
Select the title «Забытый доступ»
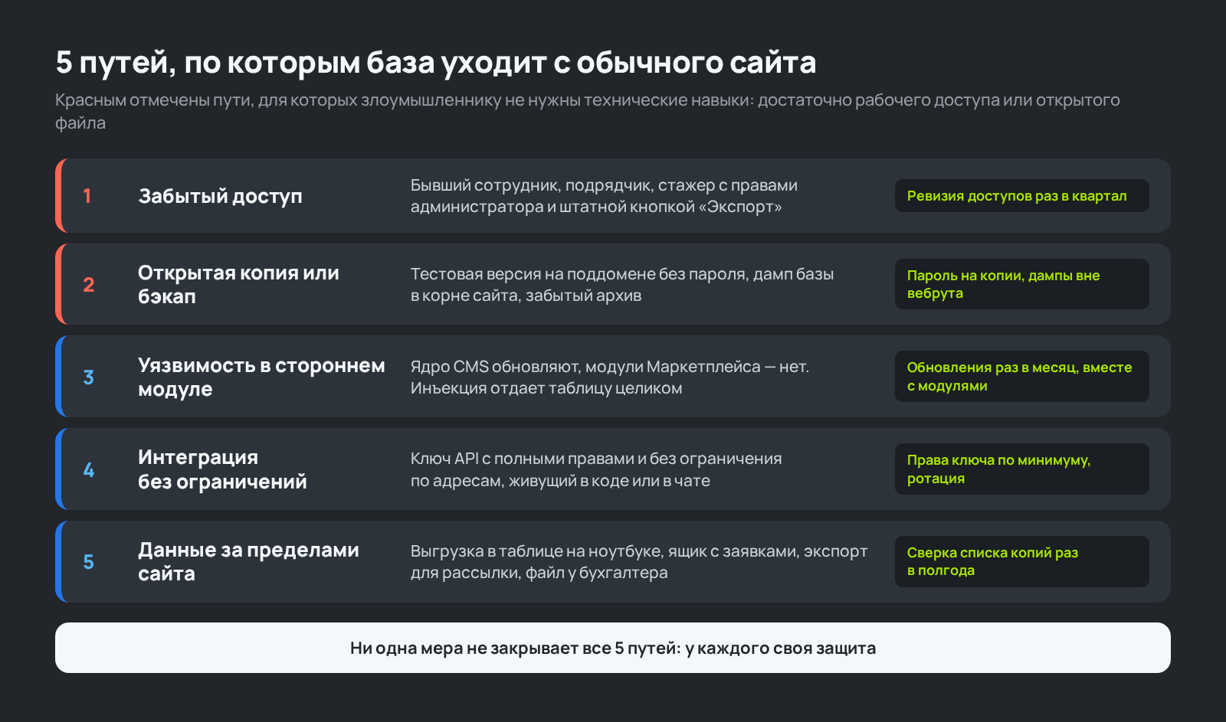[220, 196]
